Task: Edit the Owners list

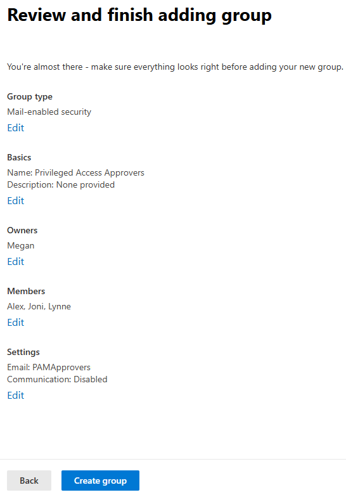Action: [x=15, y=261]
